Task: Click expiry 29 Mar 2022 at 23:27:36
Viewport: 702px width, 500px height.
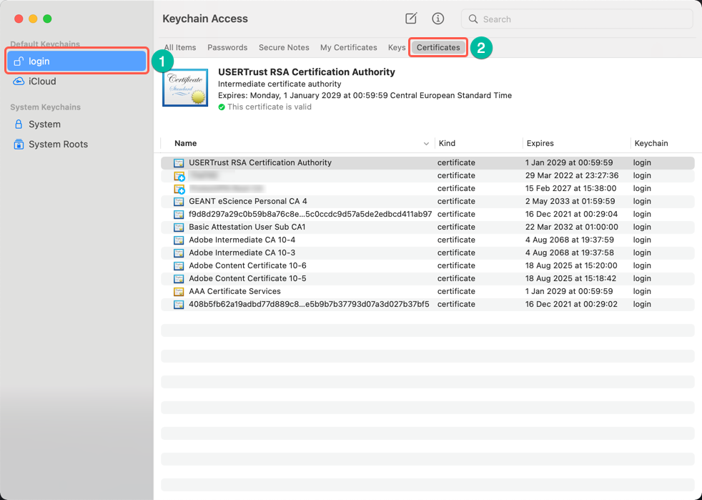Action: point(572,176)
